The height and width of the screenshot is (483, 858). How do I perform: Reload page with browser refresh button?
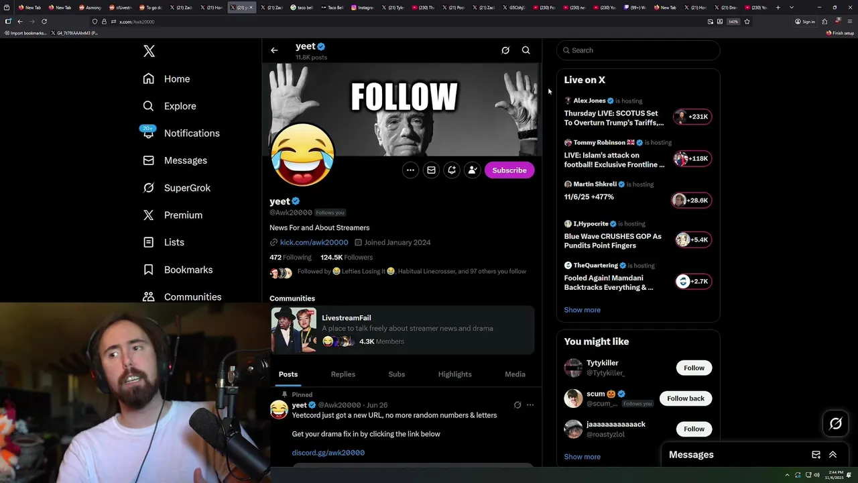pyautogui.click(x=44, y=21)
